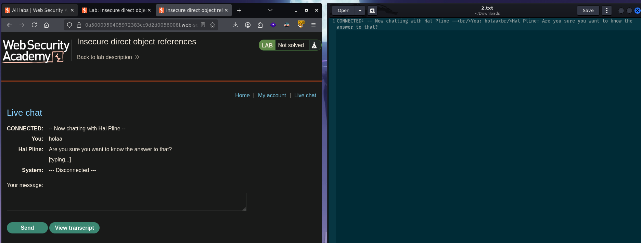Click the 2.txt title in editor header
The height and width of the screenshot is (243, 641).
pos(487,8)
